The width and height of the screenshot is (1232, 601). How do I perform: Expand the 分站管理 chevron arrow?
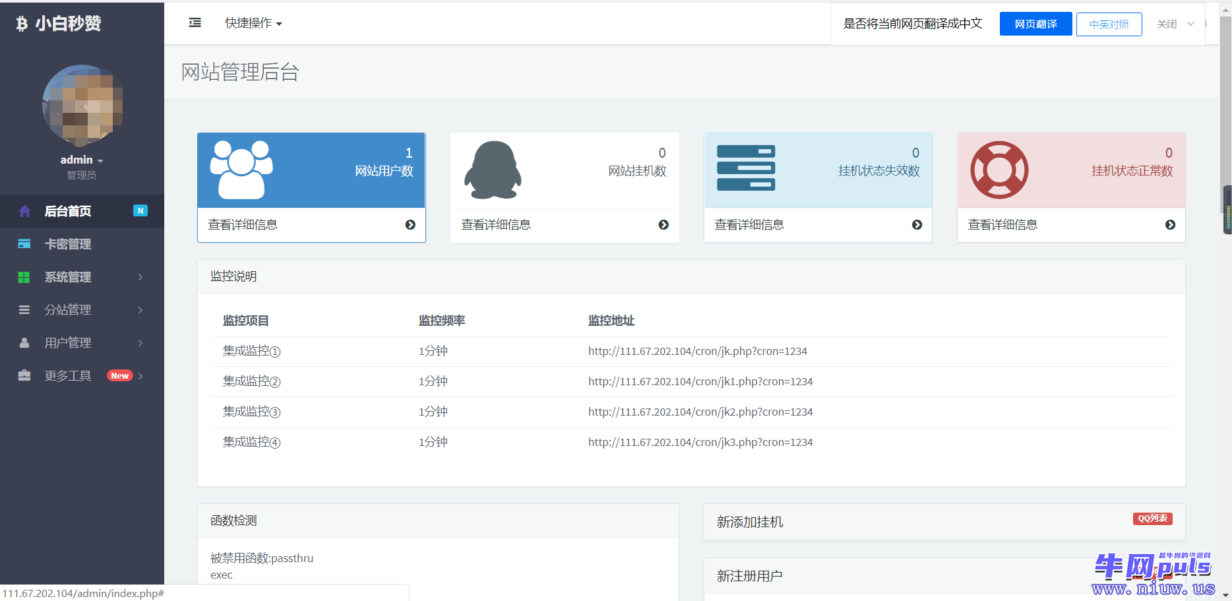click(x=140, y=309)
